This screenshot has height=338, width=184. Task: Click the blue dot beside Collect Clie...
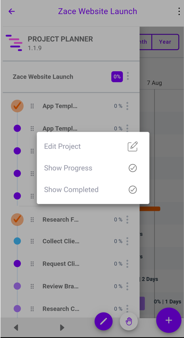coord(17,241)
